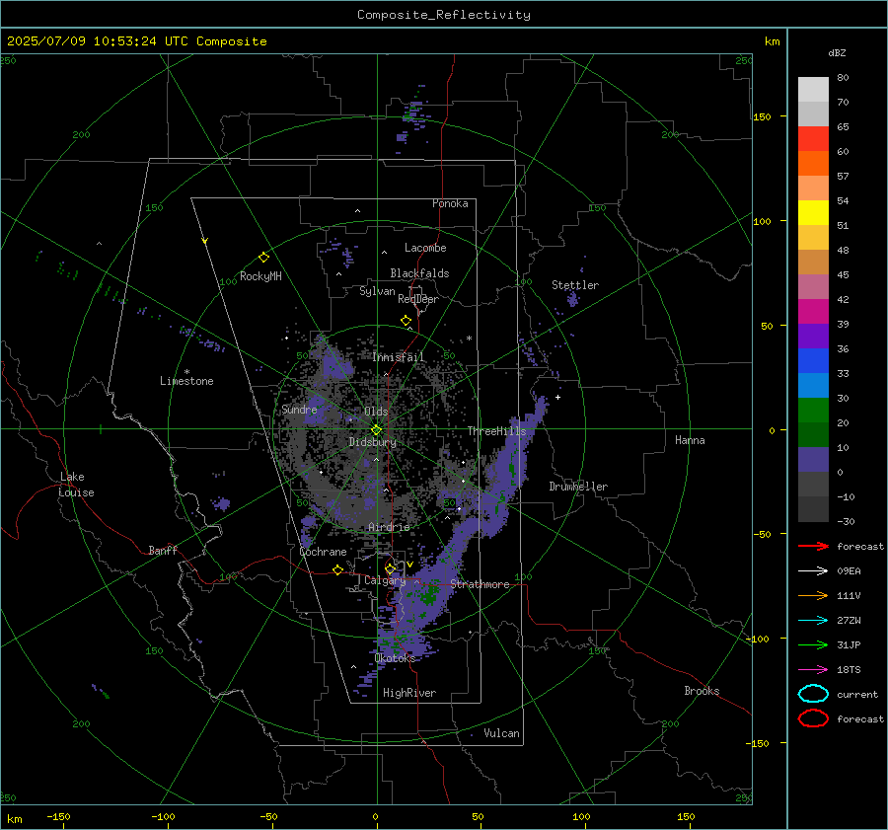
Task: Click the Stettler label
Action: click(x=575, y=285)
